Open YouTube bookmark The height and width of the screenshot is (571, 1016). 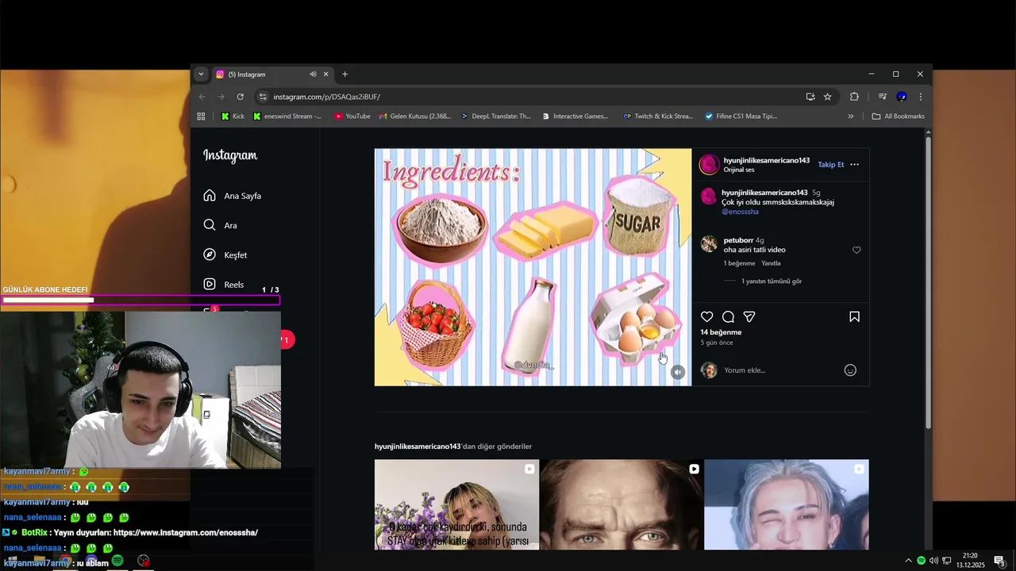click(x=352, y=116)
